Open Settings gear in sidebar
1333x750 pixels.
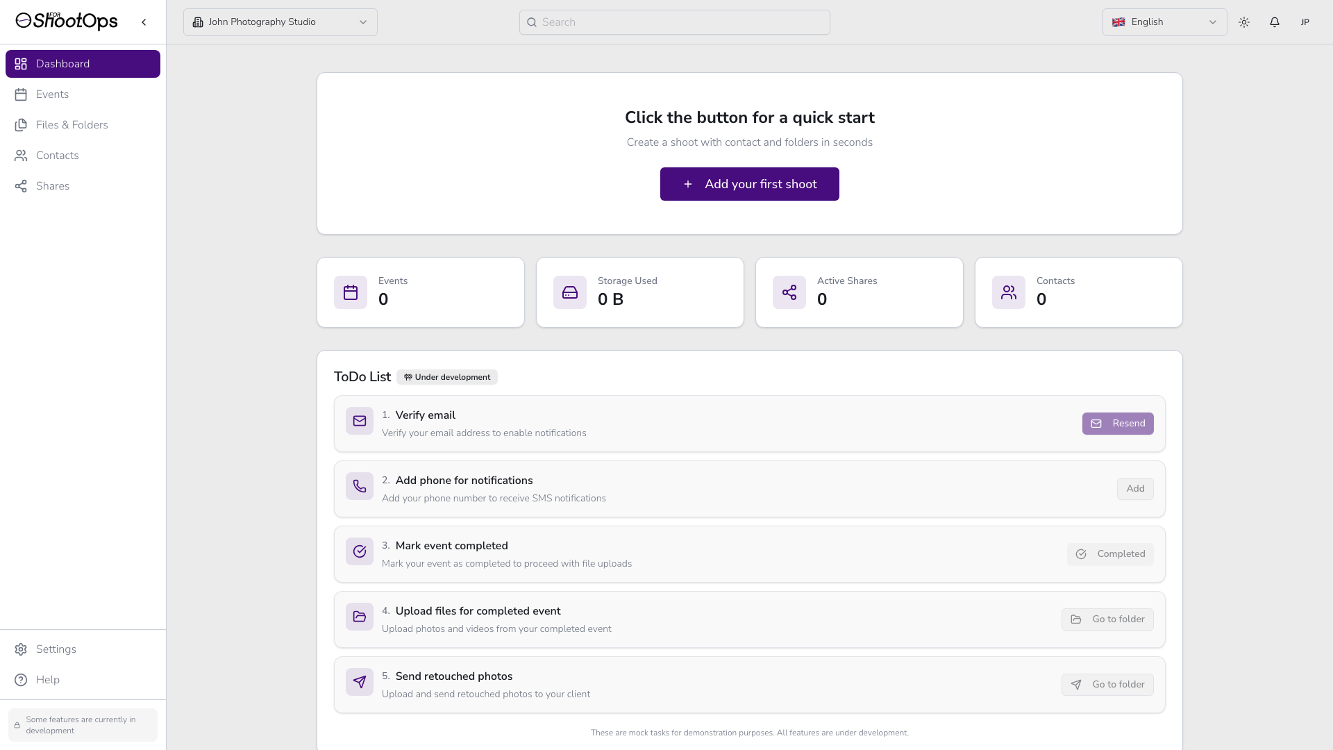[x=56, y=649]
